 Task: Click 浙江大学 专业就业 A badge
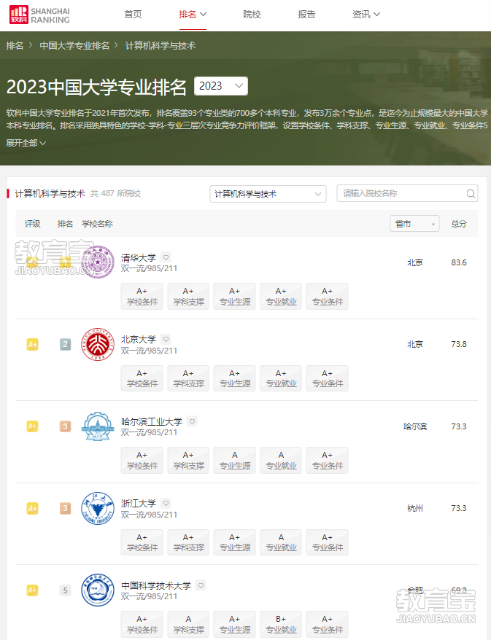pos(281,542)
